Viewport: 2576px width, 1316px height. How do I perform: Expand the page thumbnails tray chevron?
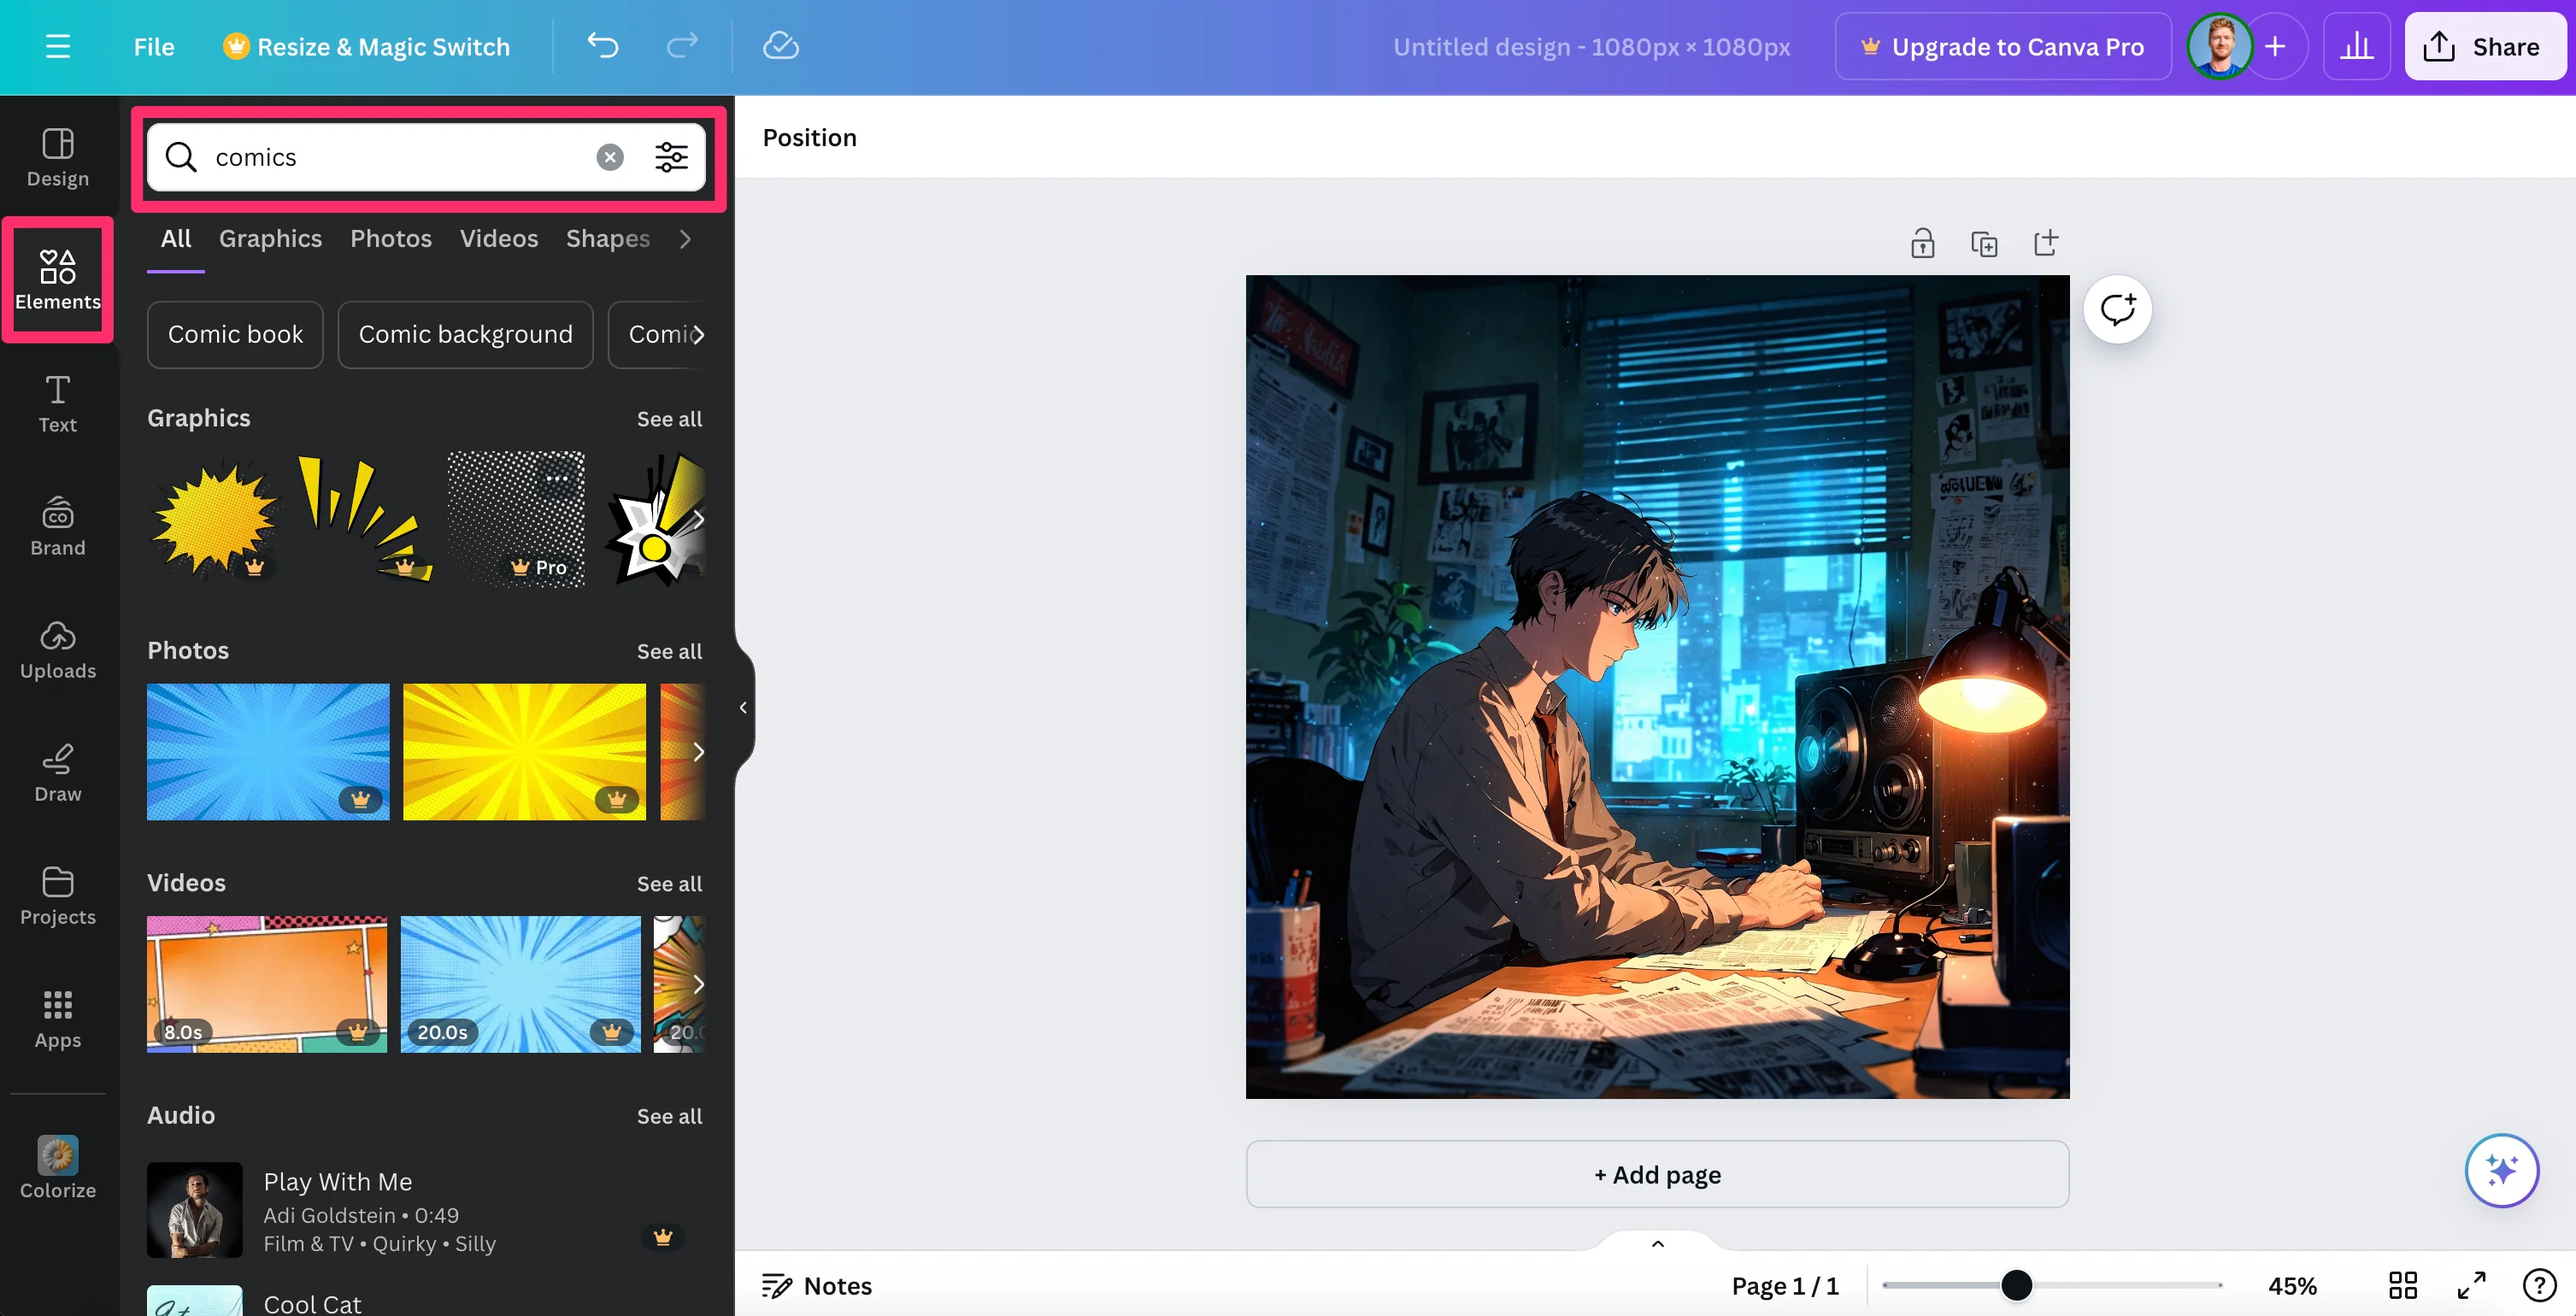pyautogui.click(x=1657, y=1244)
